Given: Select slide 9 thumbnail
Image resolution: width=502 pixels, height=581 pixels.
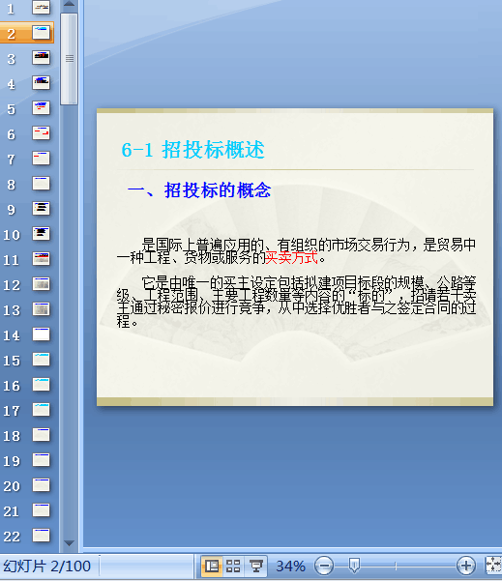Looking at the screenshot, I should (x=42, y=209).
